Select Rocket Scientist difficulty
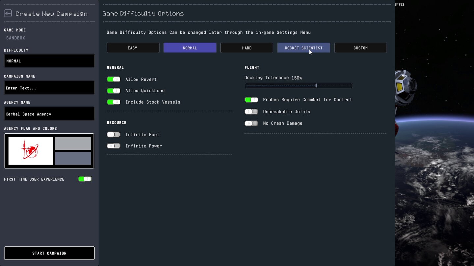 point(303,48)
